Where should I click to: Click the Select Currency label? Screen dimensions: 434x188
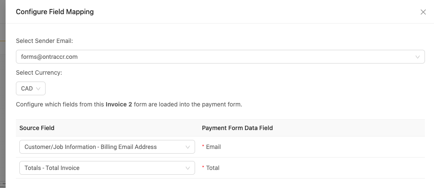[x=39, y=73]
